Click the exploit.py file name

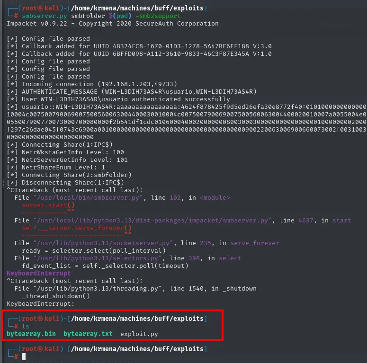pyautogui.click(x=139, y=334)
